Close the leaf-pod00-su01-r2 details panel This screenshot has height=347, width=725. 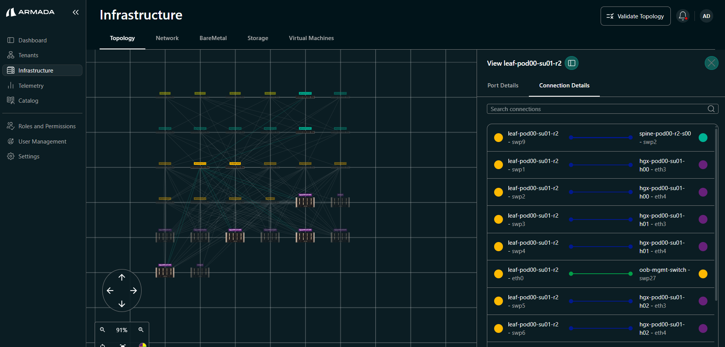[711, 63]
